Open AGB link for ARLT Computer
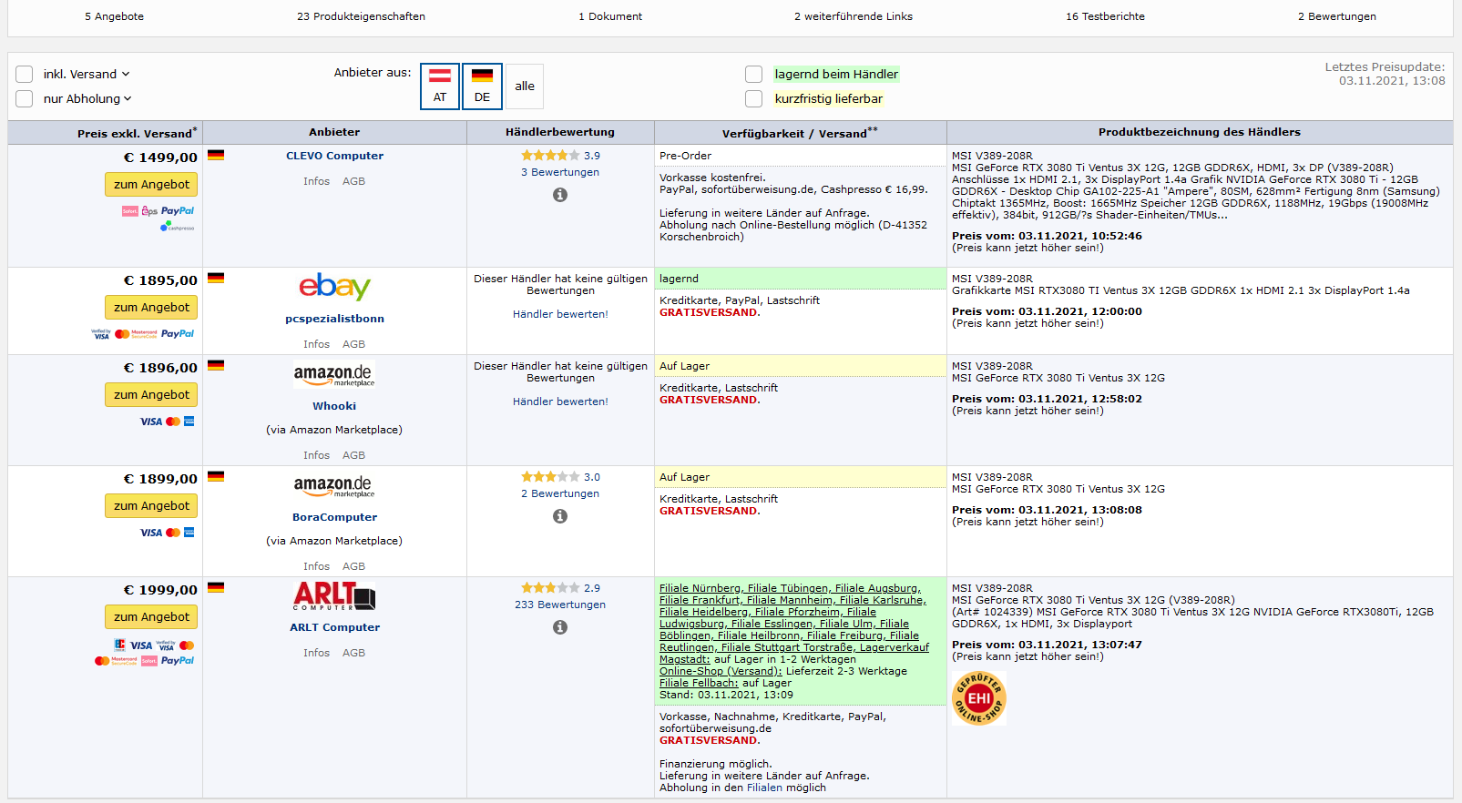The image size is (1462, 803). 353,653
